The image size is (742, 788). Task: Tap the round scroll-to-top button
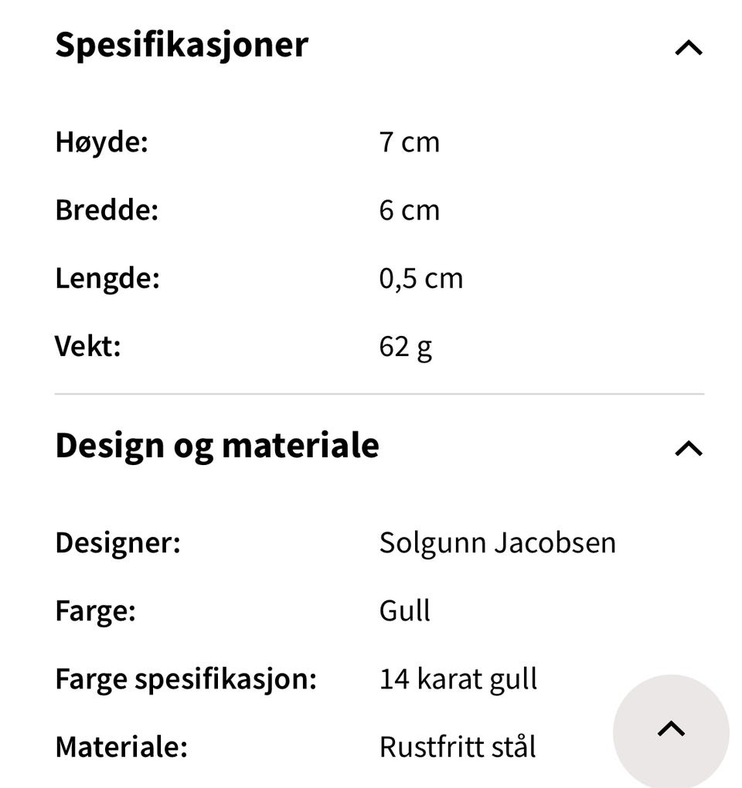(x=671, y=730)
